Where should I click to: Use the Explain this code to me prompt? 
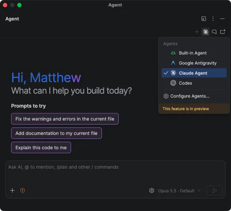tap(41, 148)
